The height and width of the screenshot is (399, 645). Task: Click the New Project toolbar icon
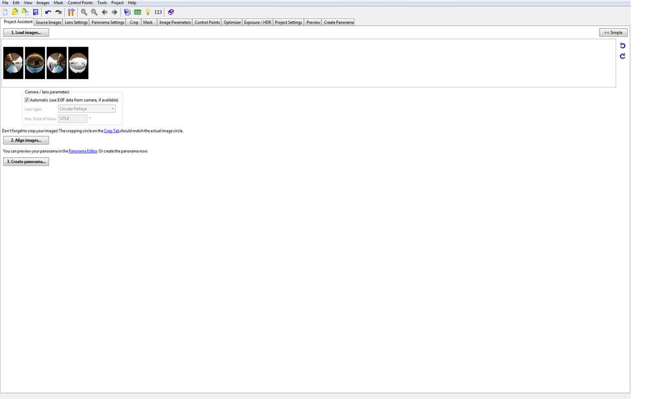[5, 12]
